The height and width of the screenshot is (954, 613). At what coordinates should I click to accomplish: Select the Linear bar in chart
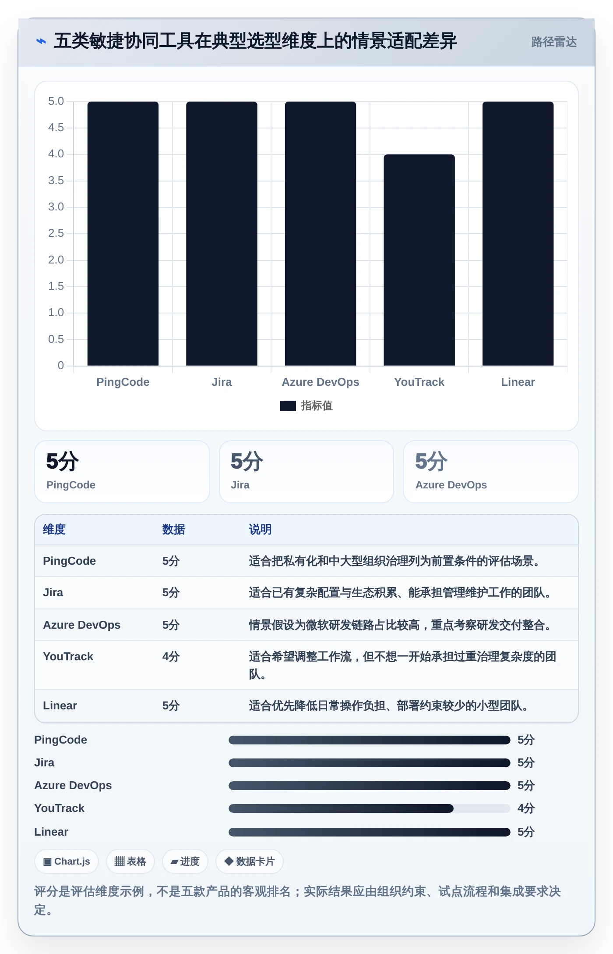pyautogui.click(x=518, y=234)
